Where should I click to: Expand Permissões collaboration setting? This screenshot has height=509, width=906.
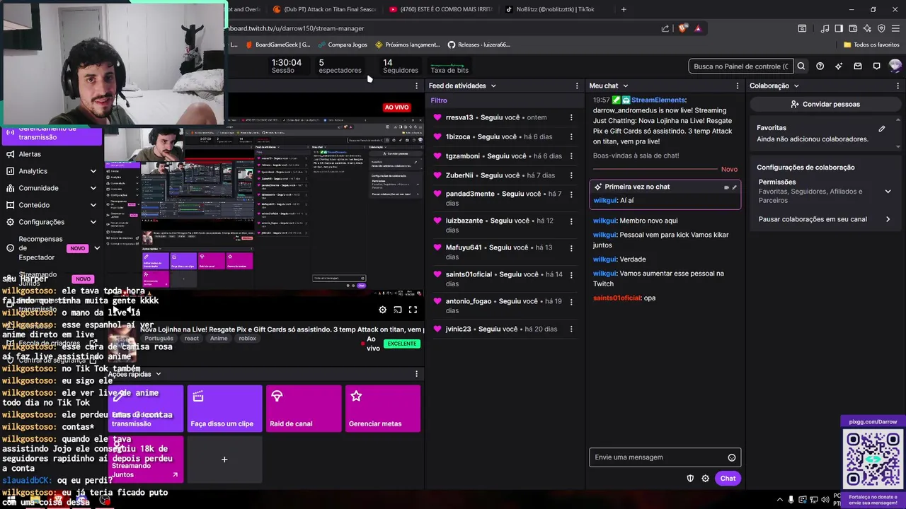pyautogui.click(x=888, y=191)
